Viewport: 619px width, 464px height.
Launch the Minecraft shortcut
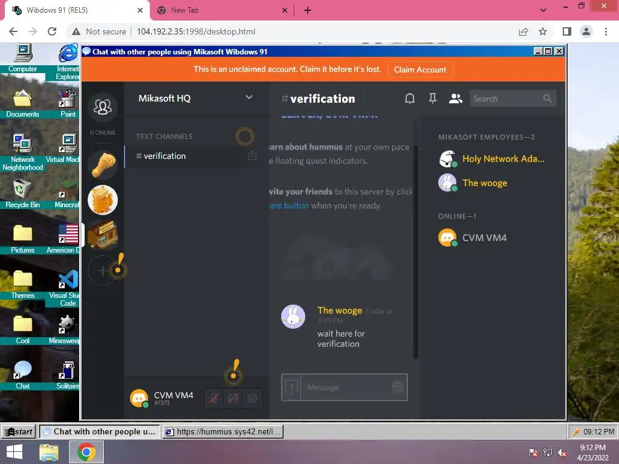pos(66,194)
